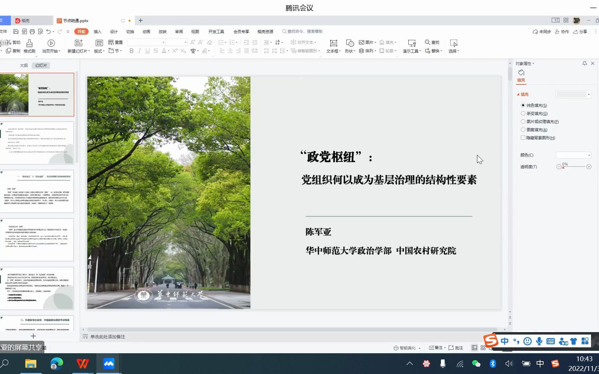599x374 pixels.
Task: Click the 查找 find icon
Action: click(x=432, y=42)
